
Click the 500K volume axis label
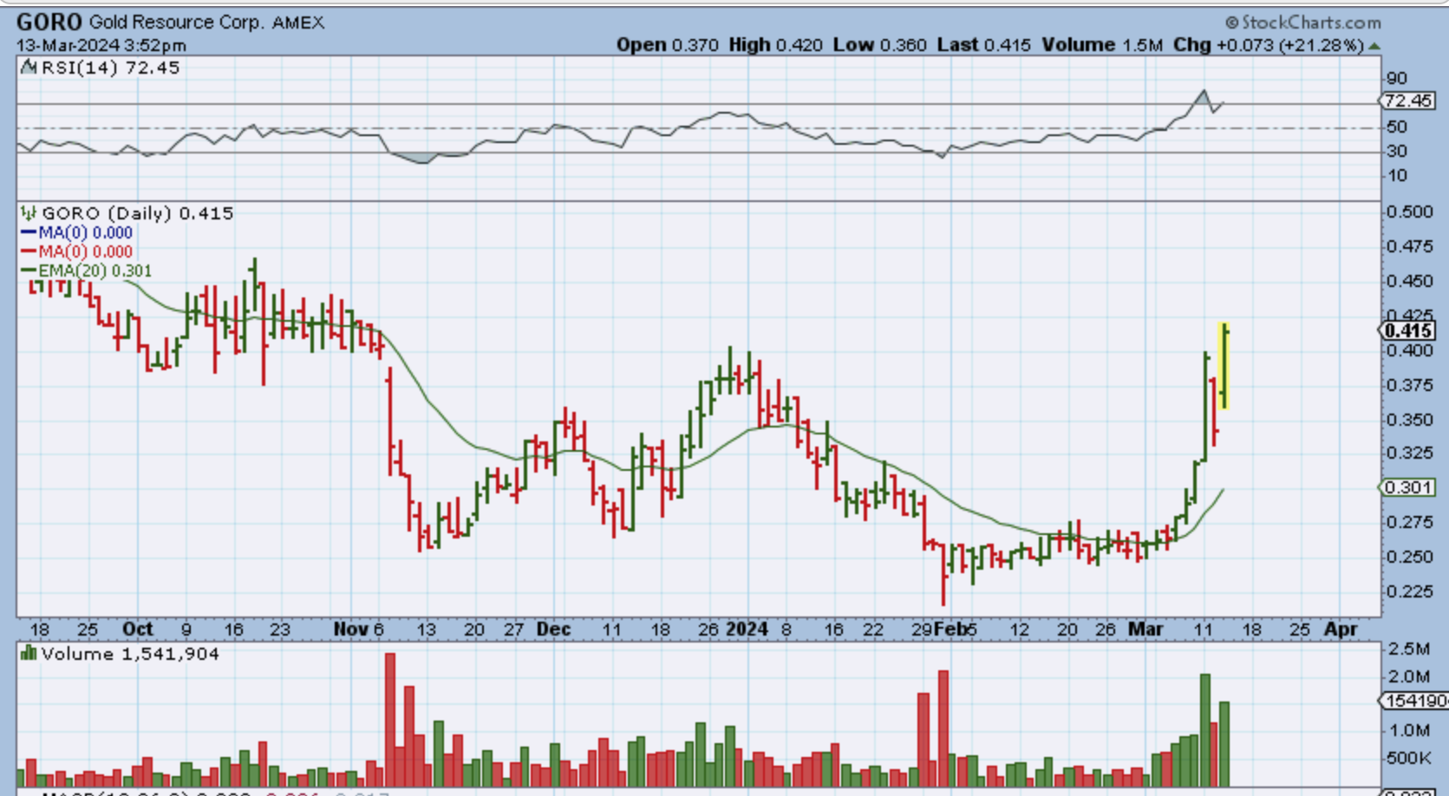click(1409, 758)
